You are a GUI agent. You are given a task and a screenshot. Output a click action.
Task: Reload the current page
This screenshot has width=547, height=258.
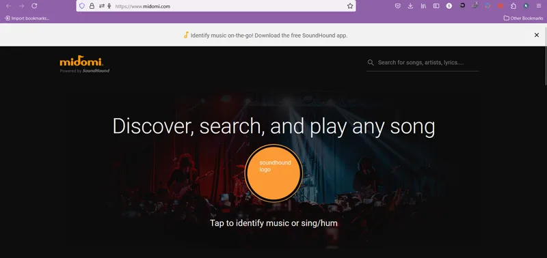tap(34, 6)
